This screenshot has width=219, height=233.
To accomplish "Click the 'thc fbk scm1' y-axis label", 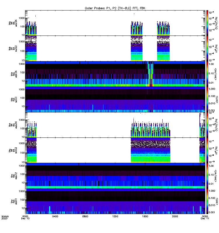I will (14, 201).
